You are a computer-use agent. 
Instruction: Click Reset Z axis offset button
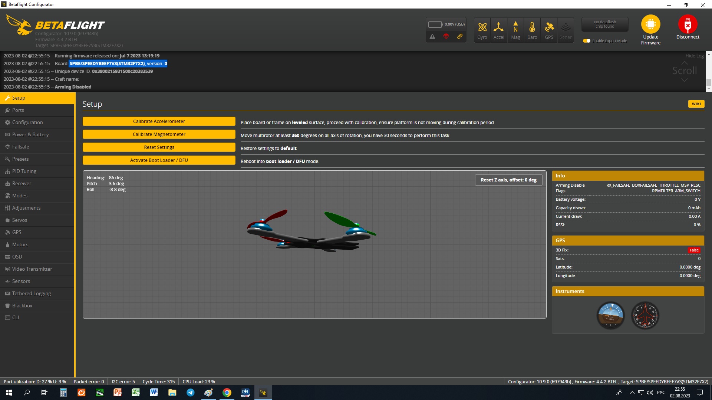coord(508,180)
